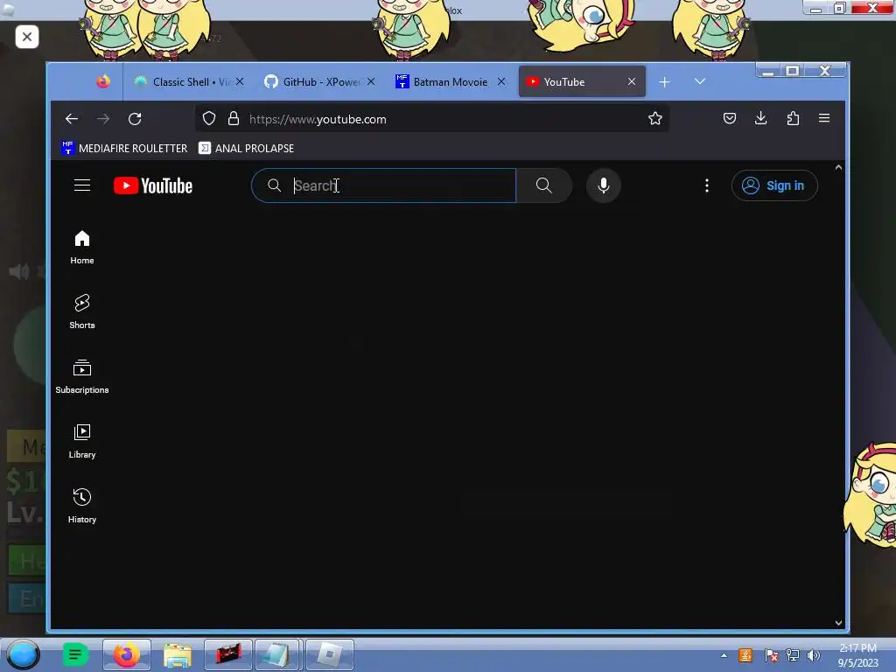Open File Explorer from taskbar
The image size is (896, 672).
[x=177, y=654]
